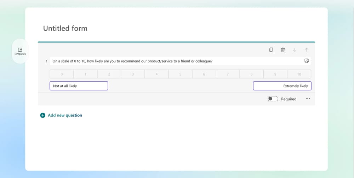Screen dimensions: 354x178
Task: Click the plus icon to add question
Action: [x=43, y=115]
